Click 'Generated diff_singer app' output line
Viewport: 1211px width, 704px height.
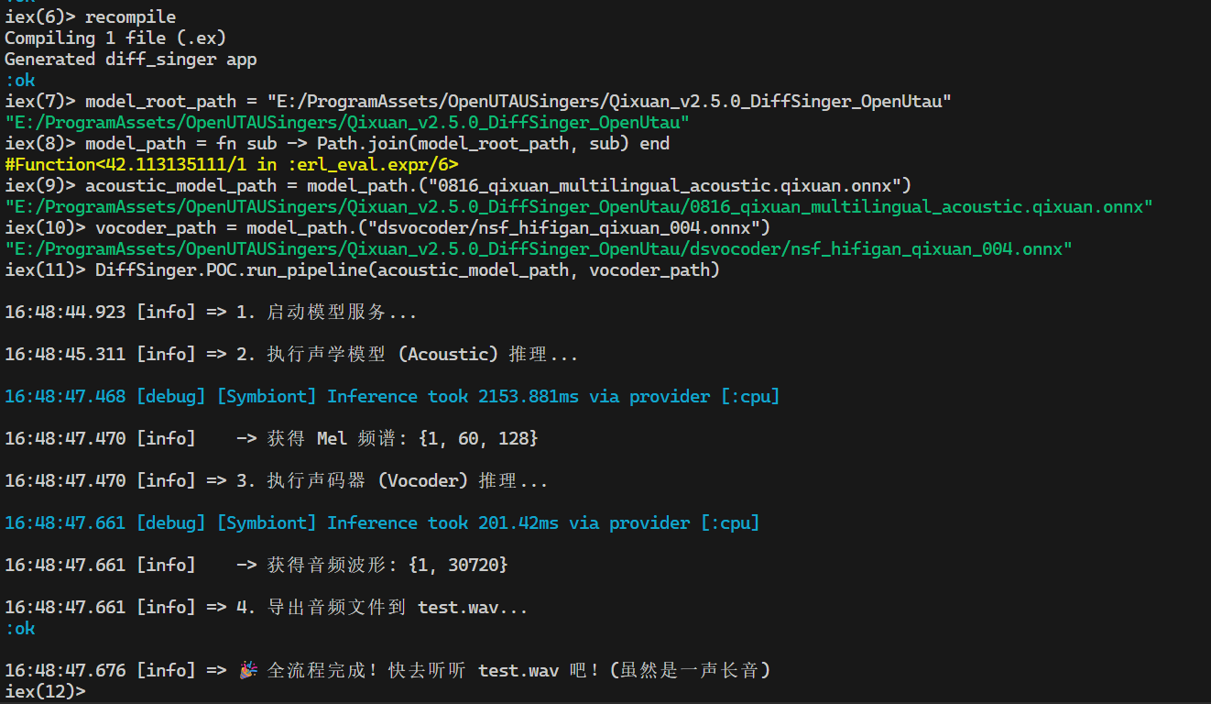pos(130,59)
